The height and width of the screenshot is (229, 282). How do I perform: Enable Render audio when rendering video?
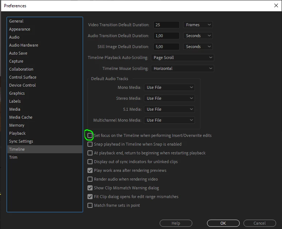90,179
